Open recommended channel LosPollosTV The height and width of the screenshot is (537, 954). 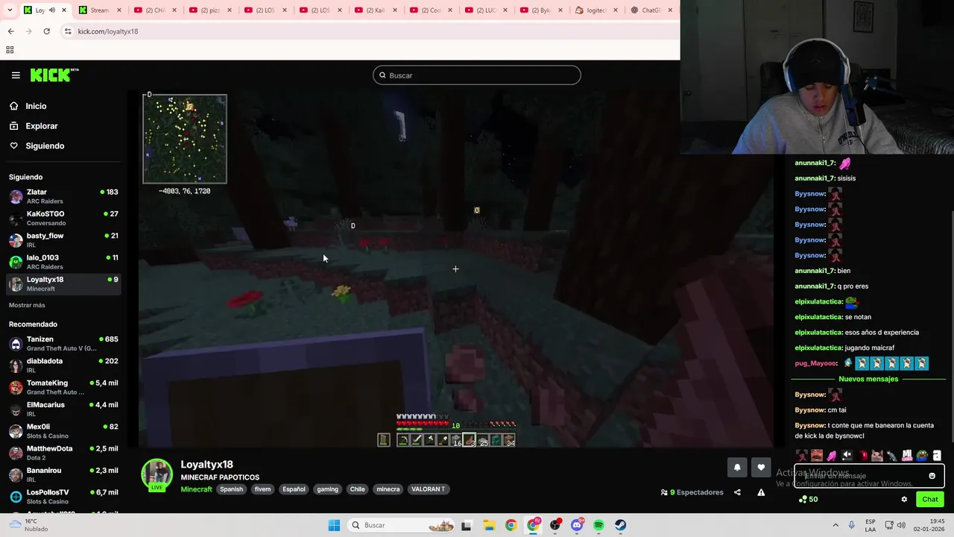click(63, 496)
